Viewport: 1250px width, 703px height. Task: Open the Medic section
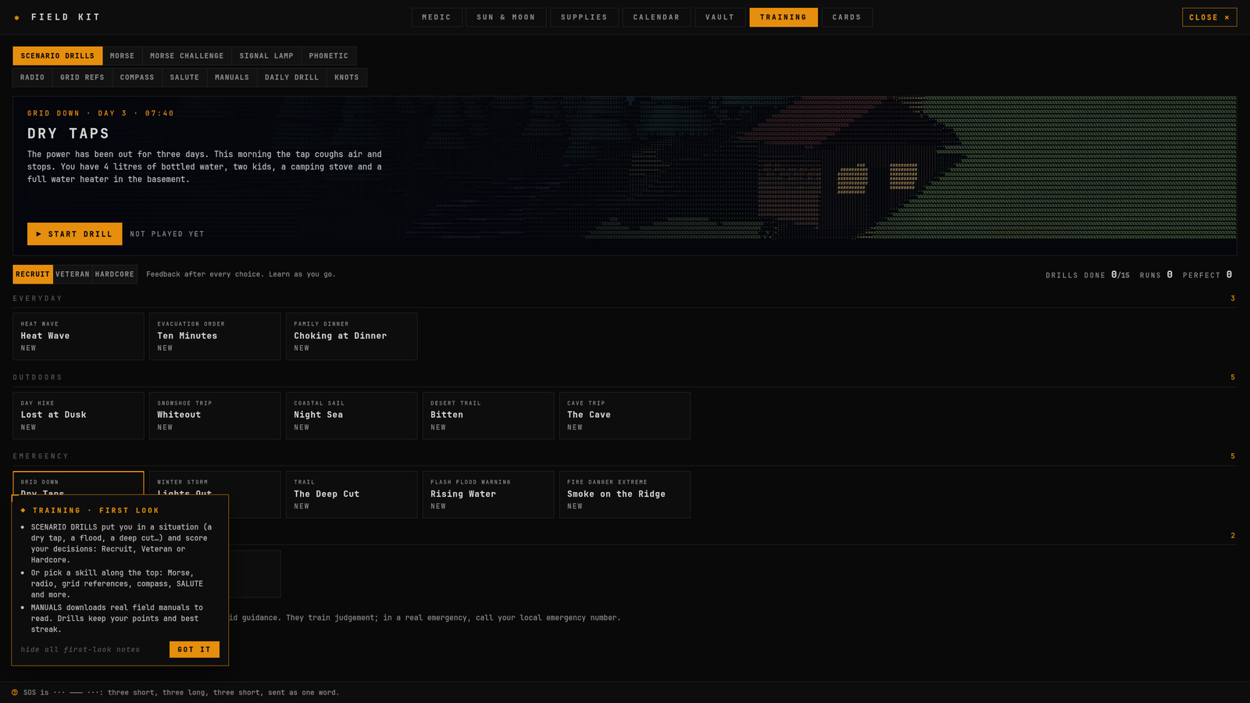click(437, 17)
